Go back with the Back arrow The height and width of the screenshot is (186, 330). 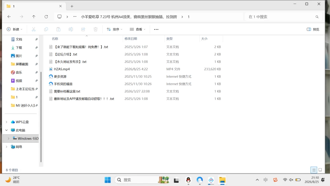(x=9, y=17)
